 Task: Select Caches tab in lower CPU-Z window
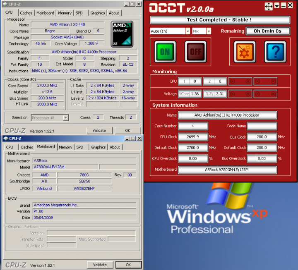pyautogui.click(x=27, y=147)
